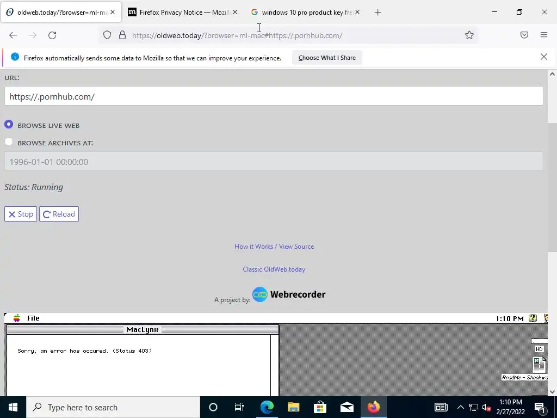Click the network status tray icon
The width and height of the screenshot is (557, 418).
click(x=474, y=407)
